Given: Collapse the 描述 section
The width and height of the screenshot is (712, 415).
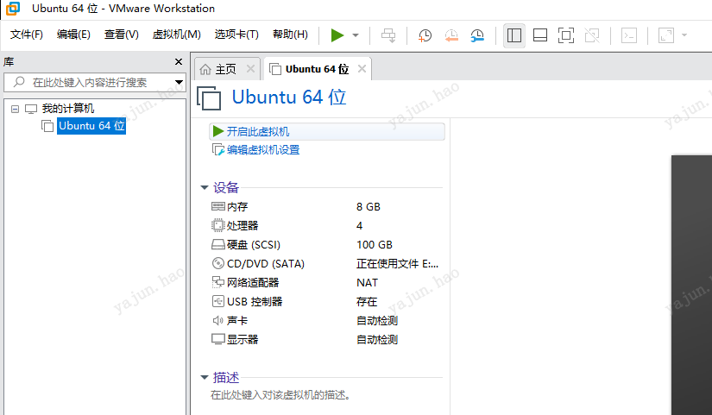Looking at the screenshot, I should tap(205, 377).
